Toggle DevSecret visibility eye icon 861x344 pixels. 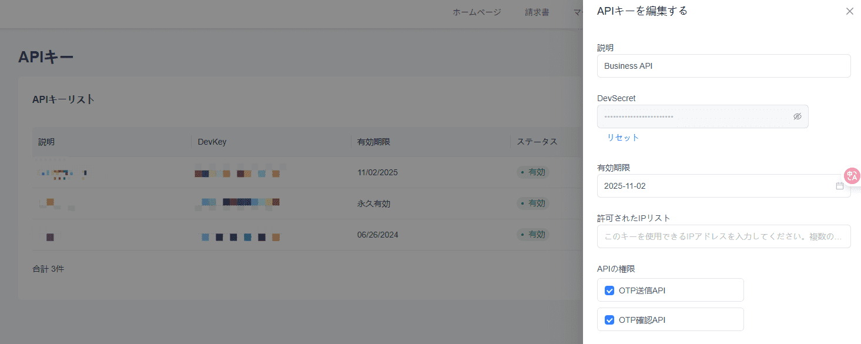pyautogui.click(x=798, y=116)
